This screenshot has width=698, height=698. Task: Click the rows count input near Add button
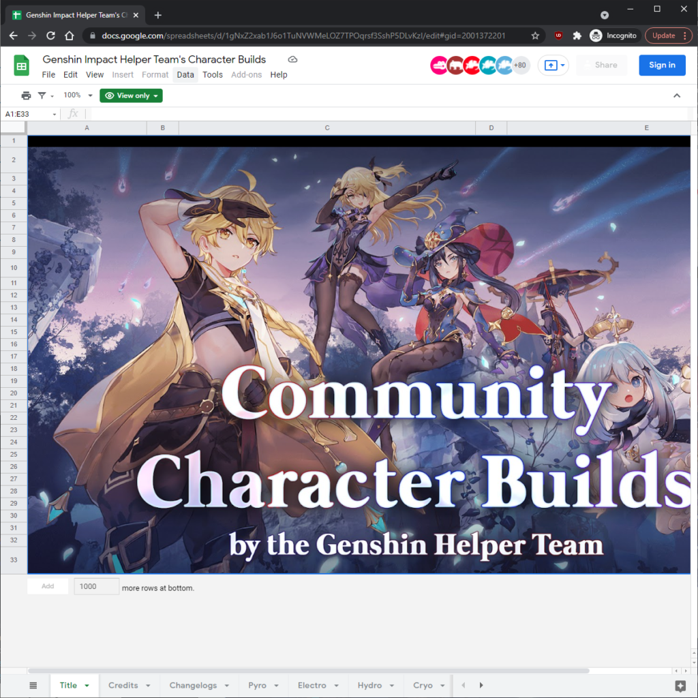pos(96,586)
